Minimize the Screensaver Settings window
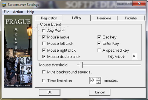 121,4
